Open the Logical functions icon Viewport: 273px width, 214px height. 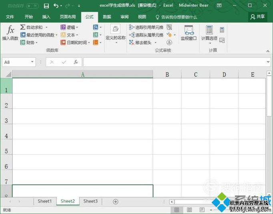coord(63,27)
